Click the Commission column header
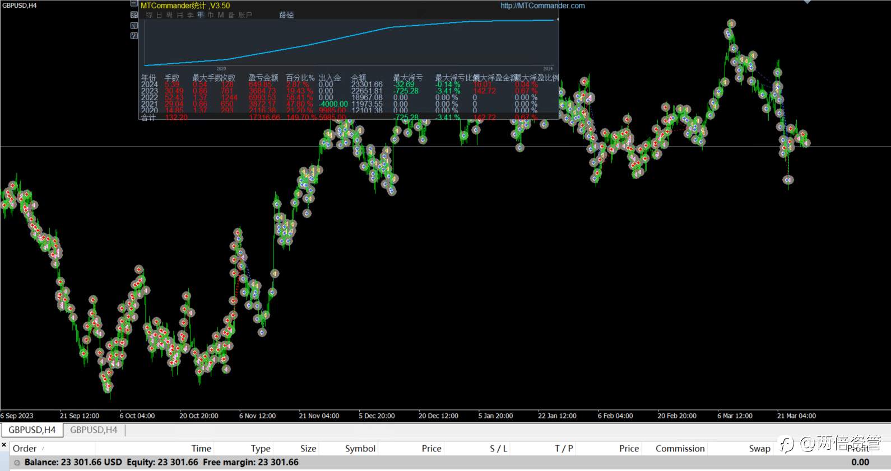The width and height of the screenshot is (891, 471). [x=680, y=449]
